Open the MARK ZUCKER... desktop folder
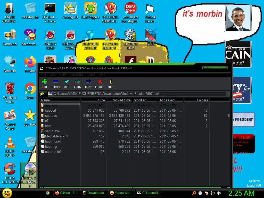 pyautogui.click(x=10, y=13)
